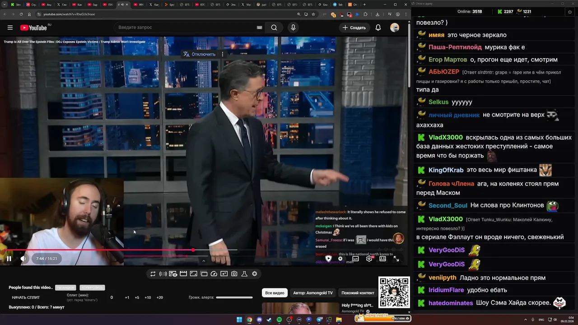Adjust the Громк. алерта volume slider
The image size is (578, 325).
tap(234, 297)
